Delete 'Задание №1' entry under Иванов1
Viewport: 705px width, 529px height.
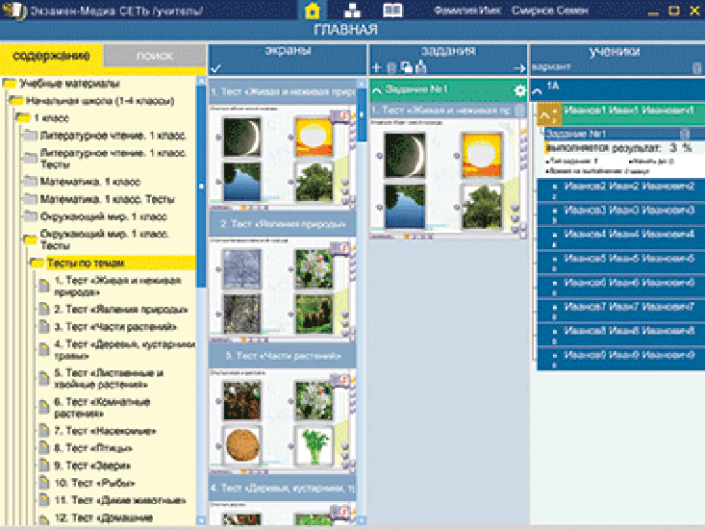click(684, 134)
